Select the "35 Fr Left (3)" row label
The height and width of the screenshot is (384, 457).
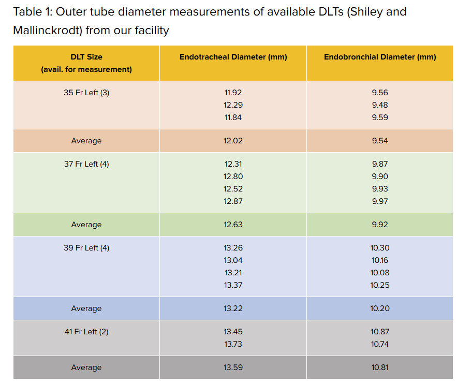(x=86, y=93)
